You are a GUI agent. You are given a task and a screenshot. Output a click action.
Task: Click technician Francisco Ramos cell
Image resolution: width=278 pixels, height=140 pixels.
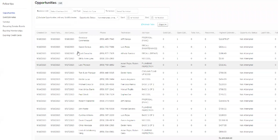click(128, 84)
